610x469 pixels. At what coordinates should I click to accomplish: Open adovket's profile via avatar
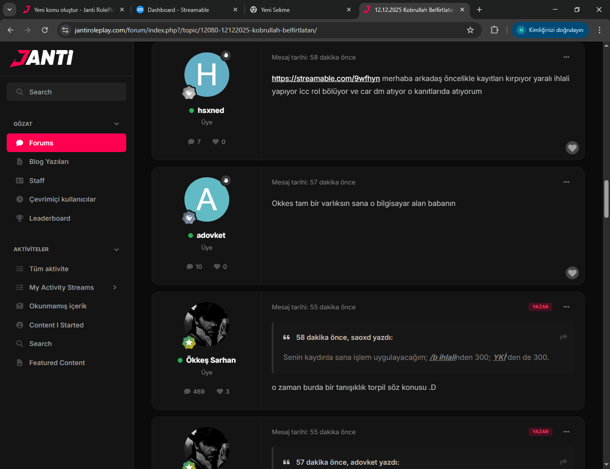207,200
